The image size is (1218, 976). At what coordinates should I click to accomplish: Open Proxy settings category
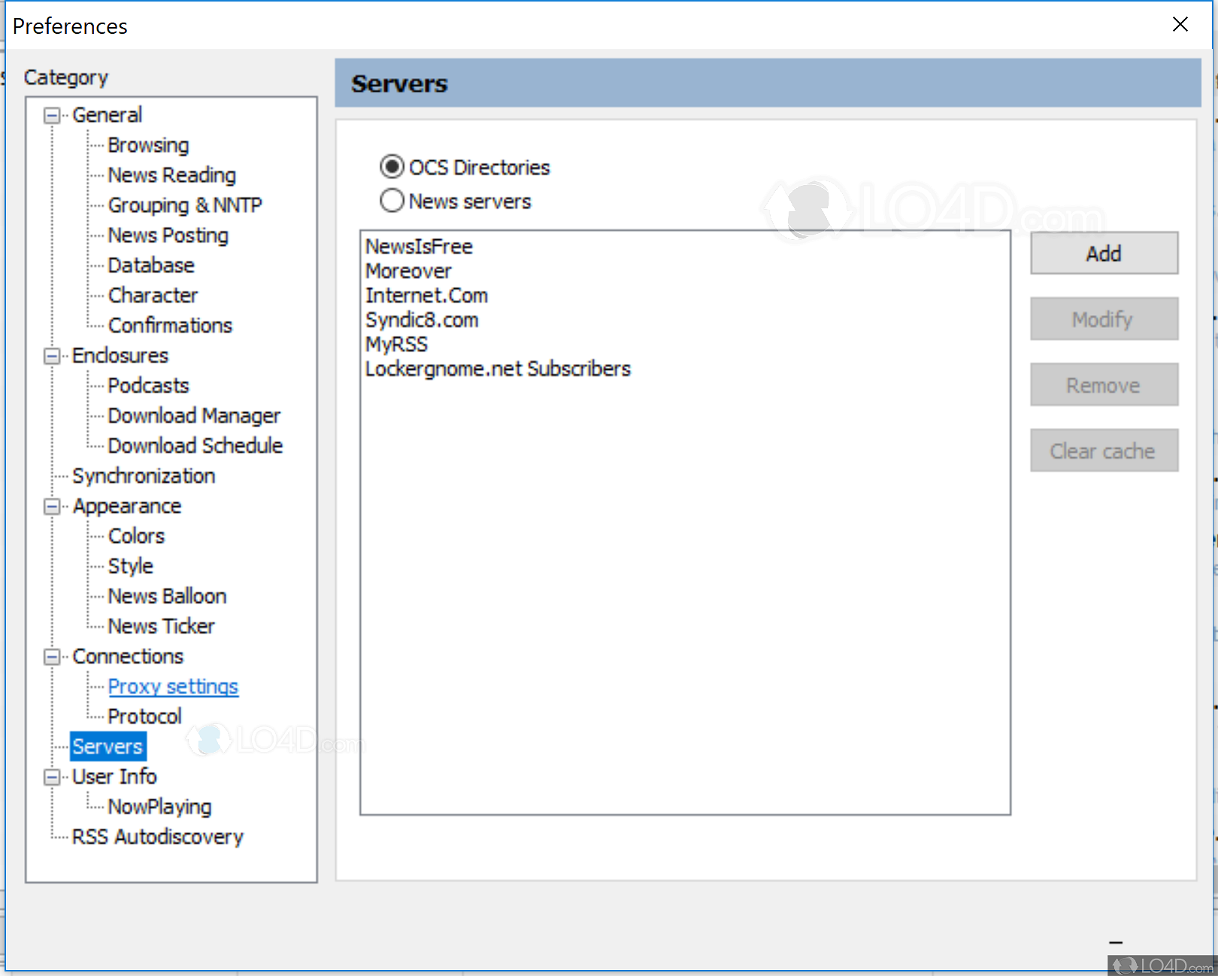click(173, 687)
